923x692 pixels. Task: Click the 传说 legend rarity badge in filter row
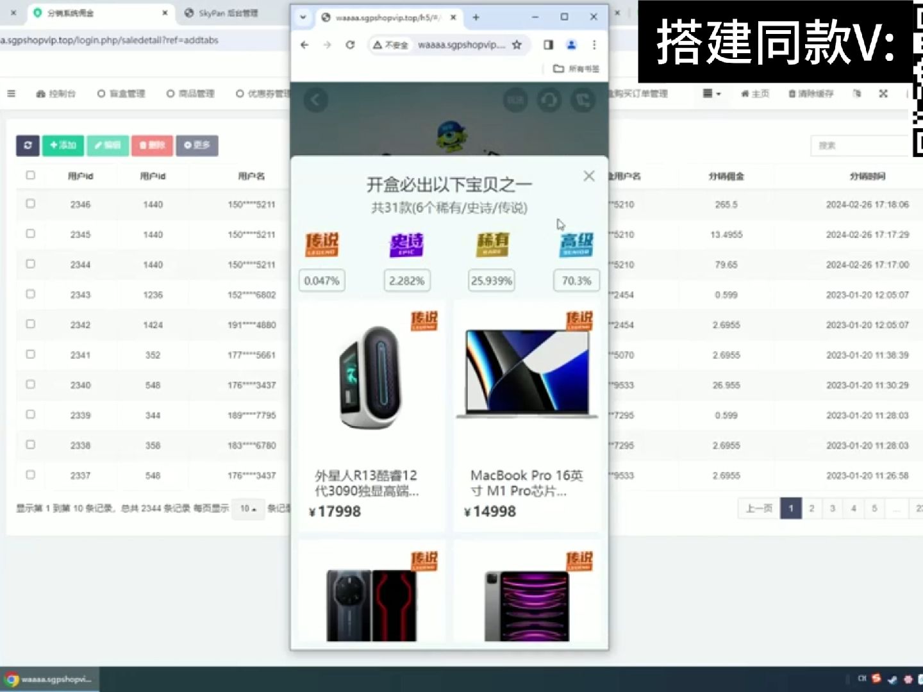point(322,244)
